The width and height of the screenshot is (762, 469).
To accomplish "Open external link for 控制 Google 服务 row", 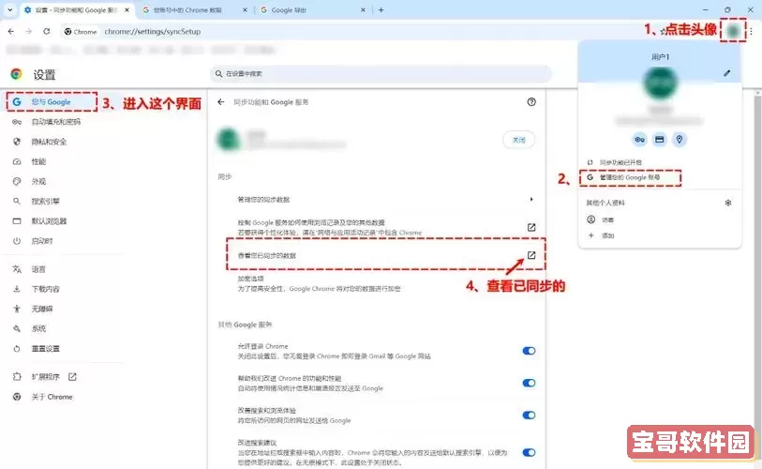I will 531,227.
